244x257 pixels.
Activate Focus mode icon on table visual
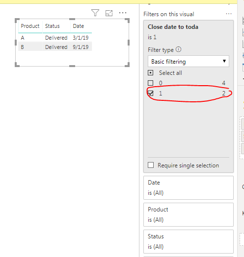(109, 13)
